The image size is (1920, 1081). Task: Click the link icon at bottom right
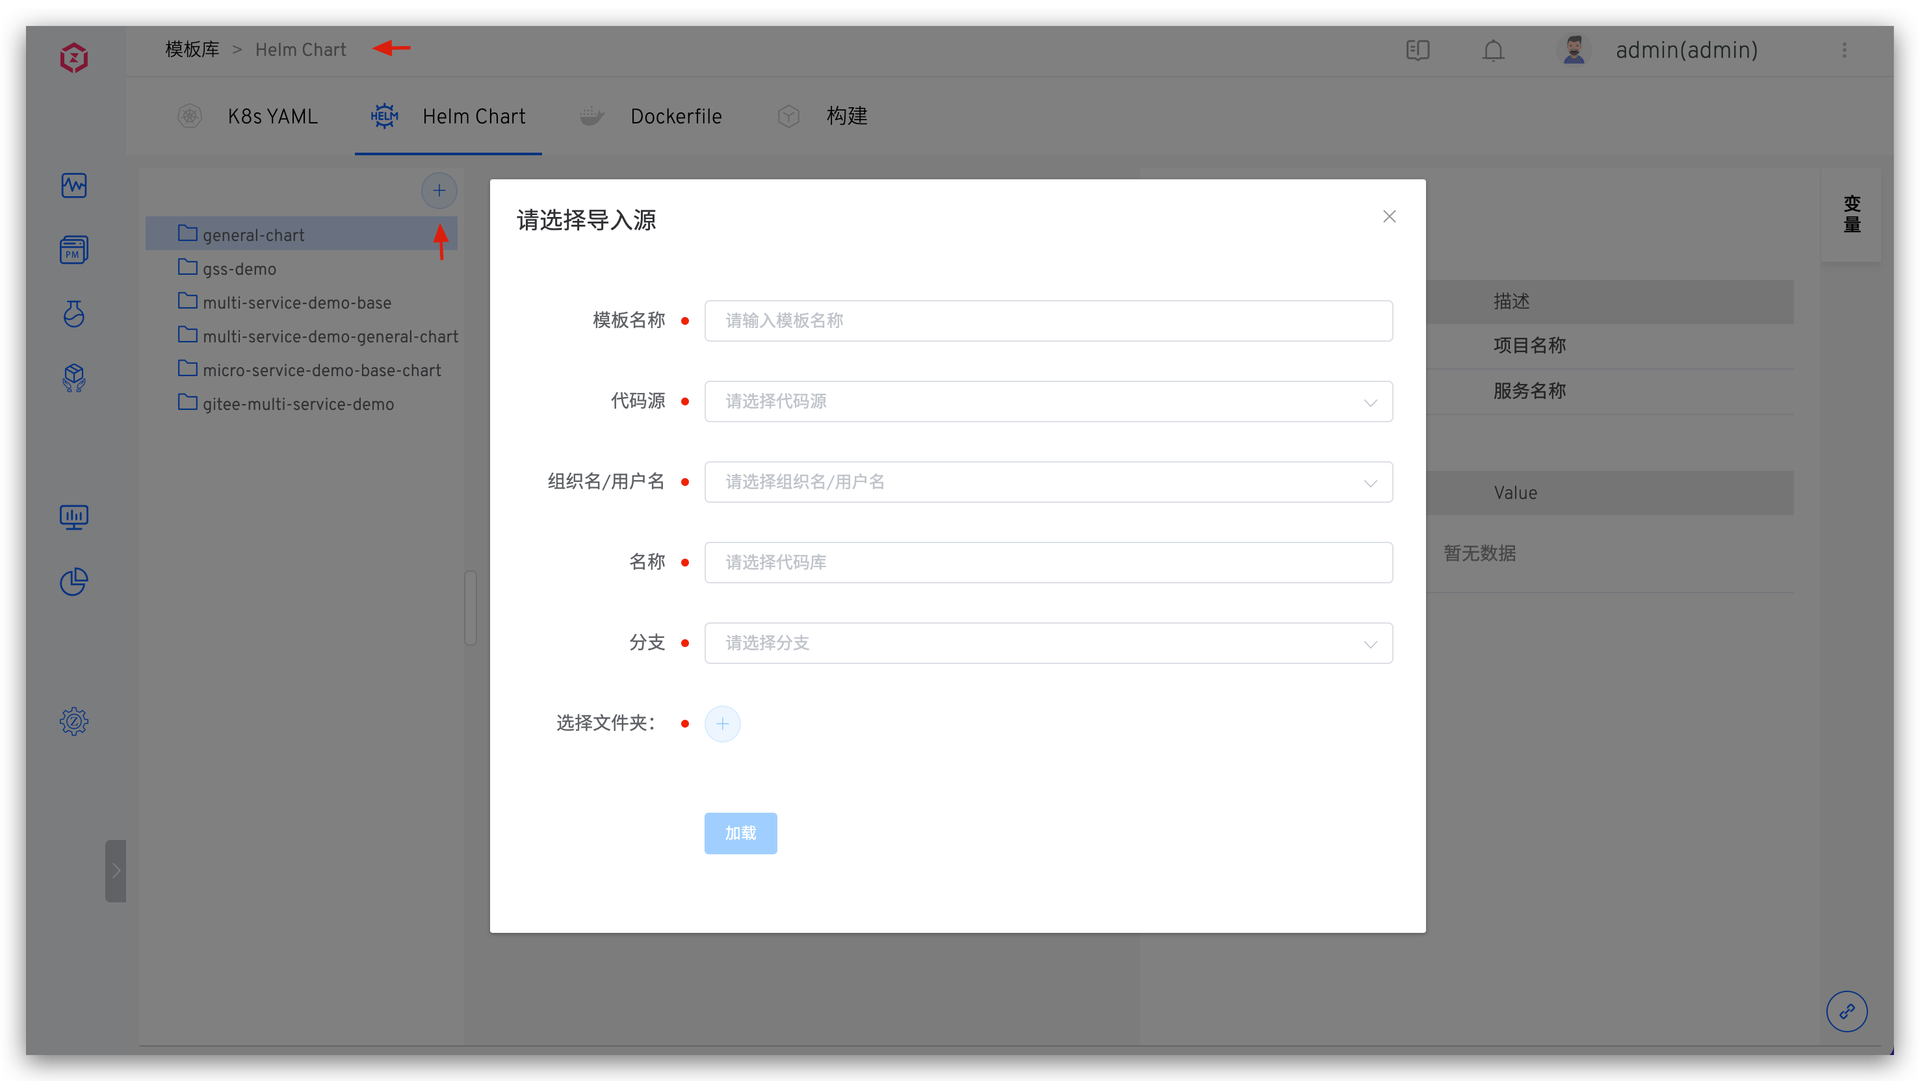(1846, 1011)
